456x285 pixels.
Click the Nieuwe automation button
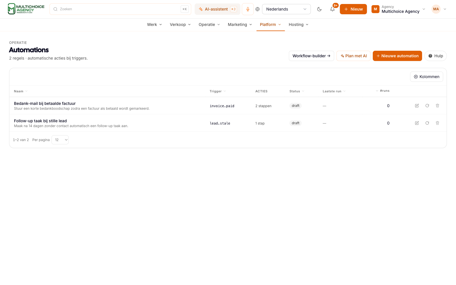pos(397,56)
